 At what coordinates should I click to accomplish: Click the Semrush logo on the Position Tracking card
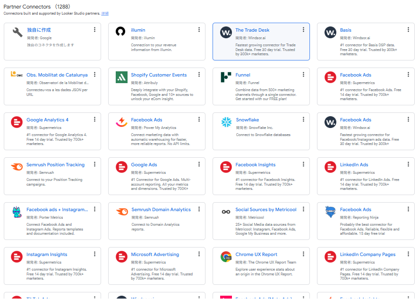click(x=17, y=167)
